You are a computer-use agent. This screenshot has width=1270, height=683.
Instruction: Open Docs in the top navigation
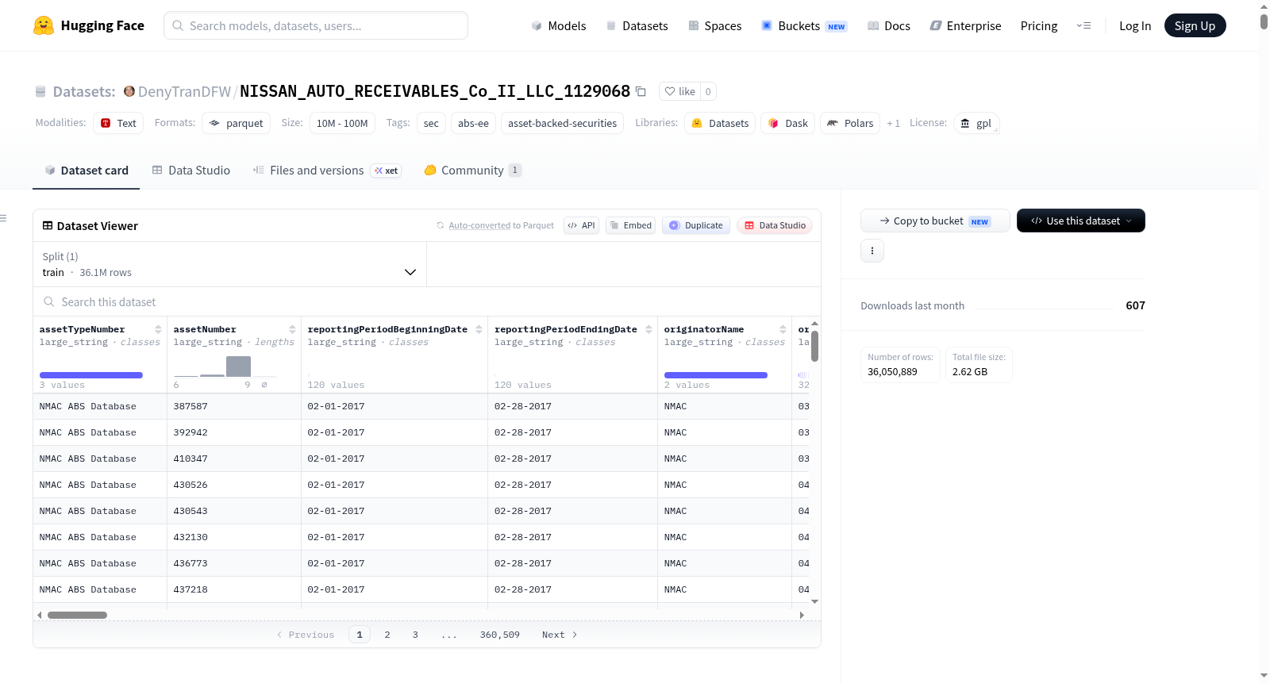889,26
